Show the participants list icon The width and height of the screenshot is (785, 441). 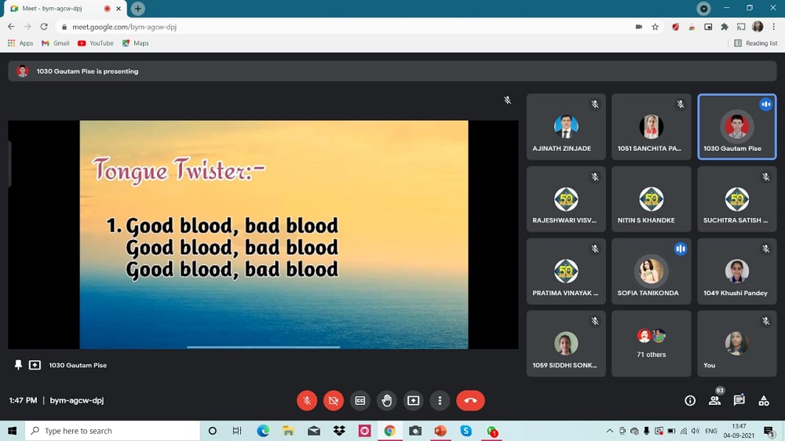714,400
